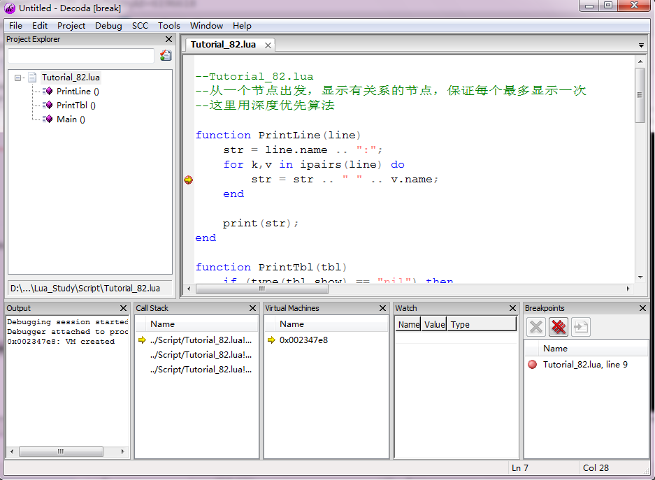Open the SCC menu

click(140, 26)
